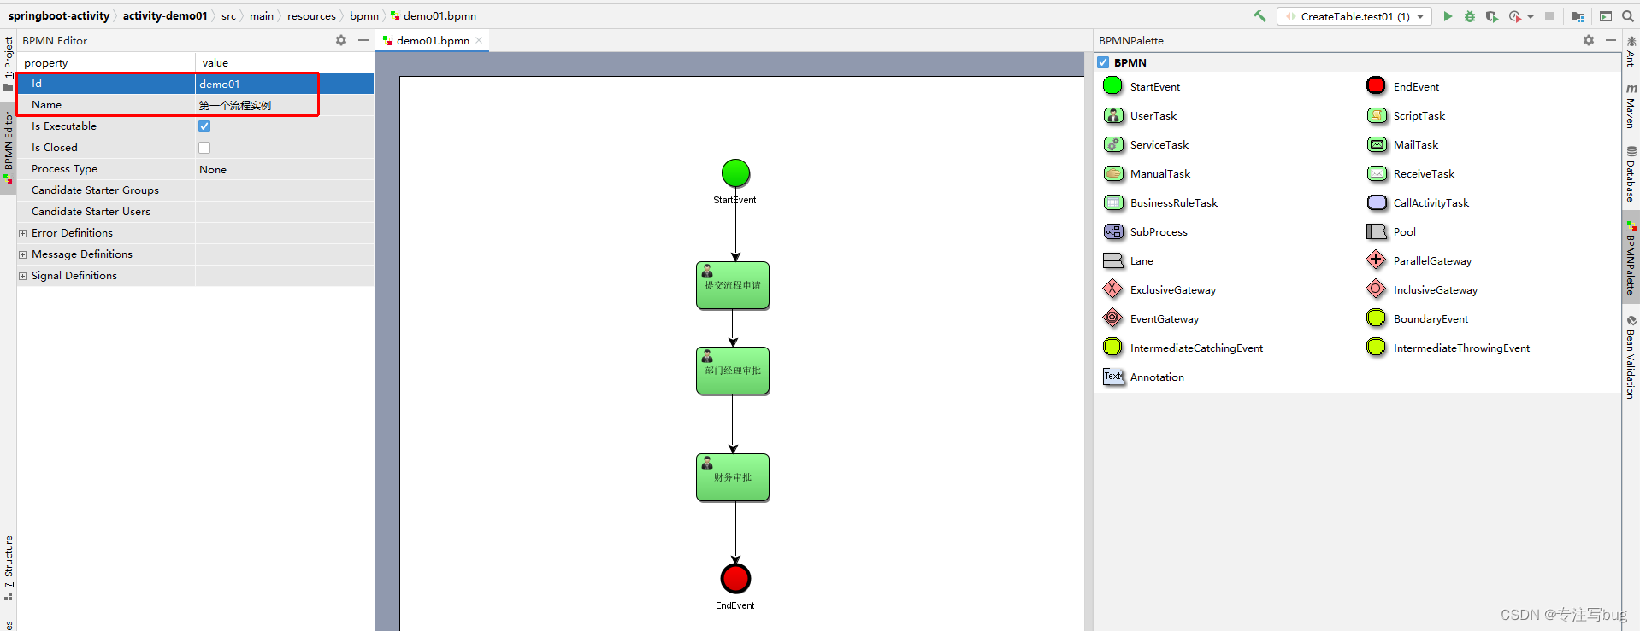Screen dimensions: 1640x631
Task: Pick CallActivityTask from the palette
Action: [1418, 203]
